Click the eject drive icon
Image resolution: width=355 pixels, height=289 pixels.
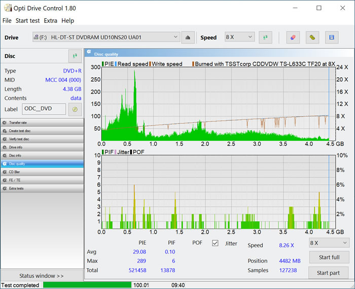[188, 37]
